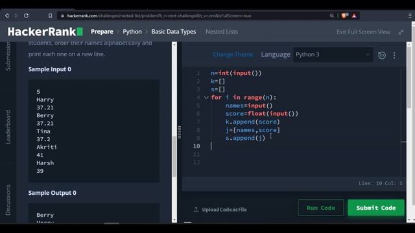Click line number 10 in the gutter
The image size is (415, 233).
[196, 146]
